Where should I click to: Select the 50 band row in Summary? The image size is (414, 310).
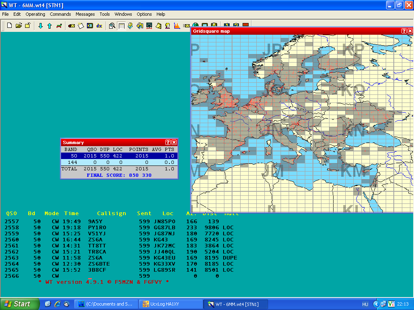[x=119, y=156]
